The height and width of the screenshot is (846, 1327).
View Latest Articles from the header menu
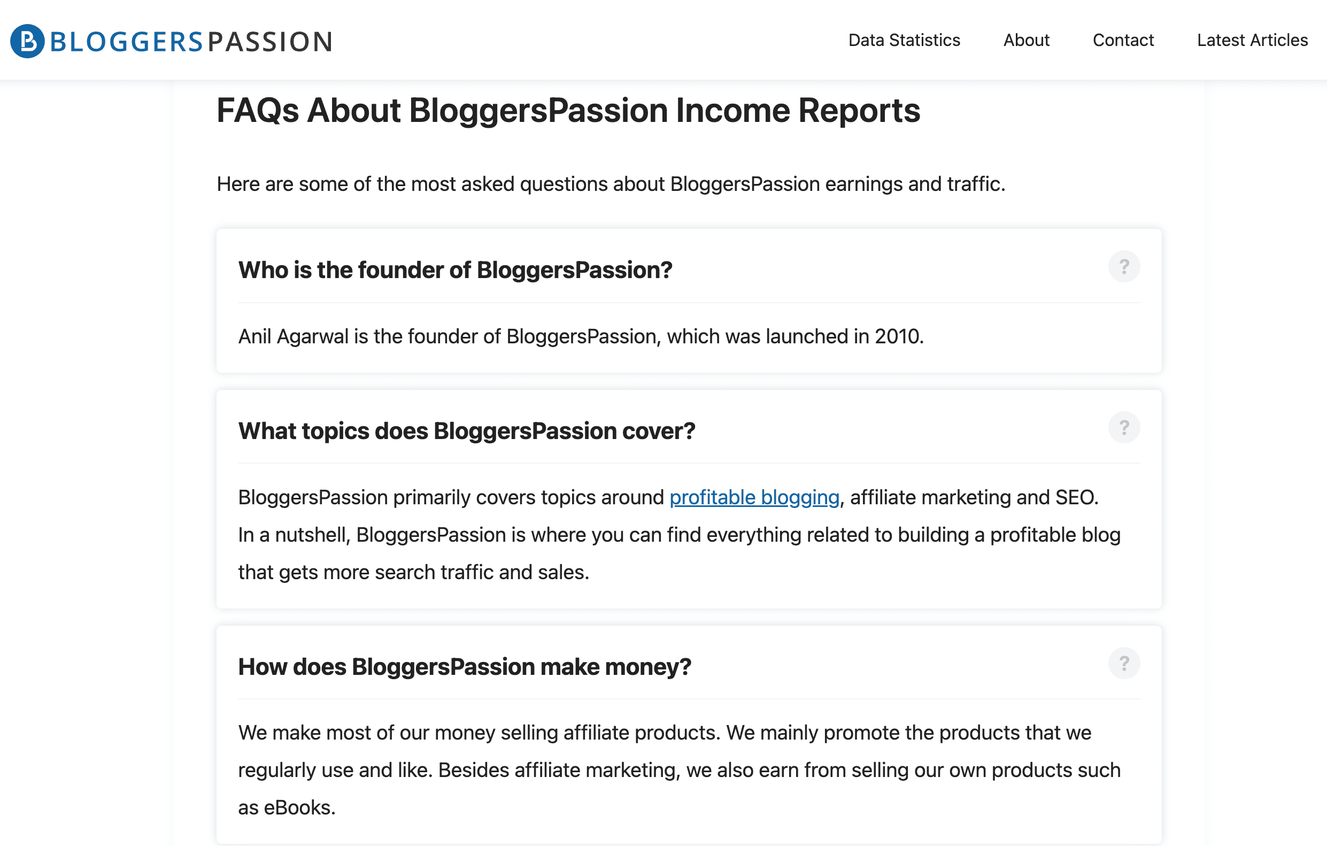[x=1253, y=40]
